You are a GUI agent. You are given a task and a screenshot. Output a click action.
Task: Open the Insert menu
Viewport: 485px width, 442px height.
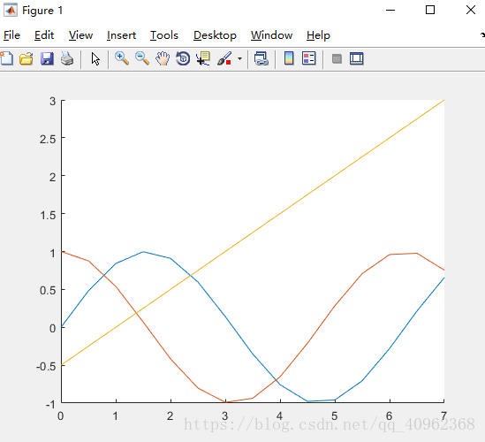121,35
